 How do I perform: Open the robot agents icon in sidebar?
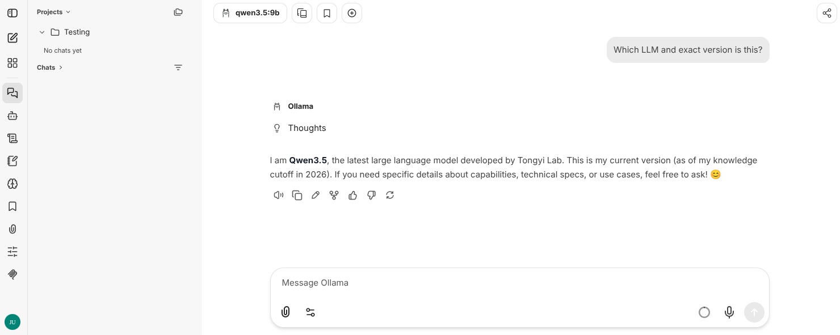pyautogui.click(x=12, y=116)
